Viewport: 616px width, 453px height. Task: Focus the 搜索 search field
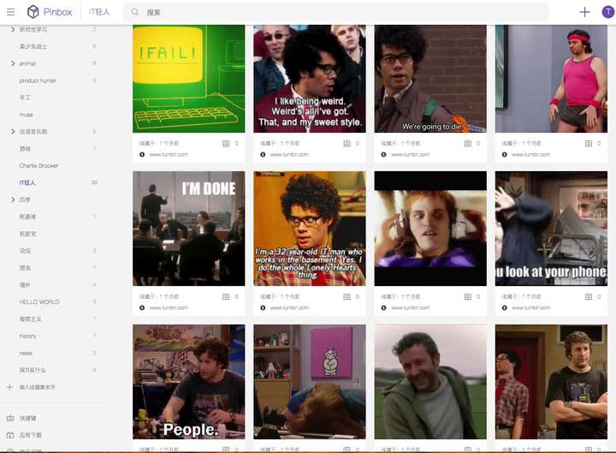click(x=338, y=12)
